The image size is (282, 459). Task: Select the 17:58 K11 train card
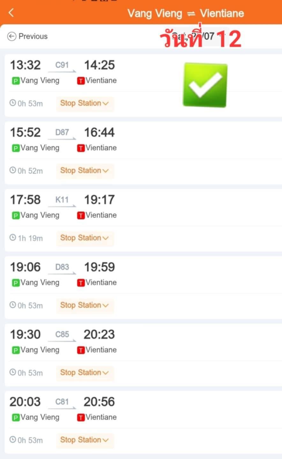point(143,220)
